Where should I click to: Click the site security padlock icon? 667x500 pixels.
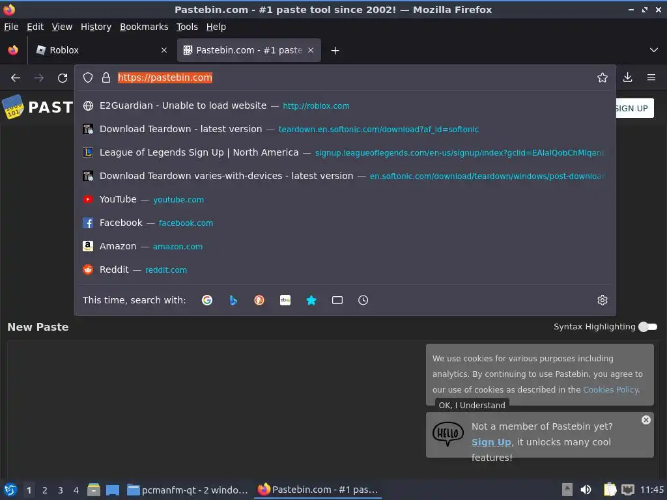pos(106,77)
